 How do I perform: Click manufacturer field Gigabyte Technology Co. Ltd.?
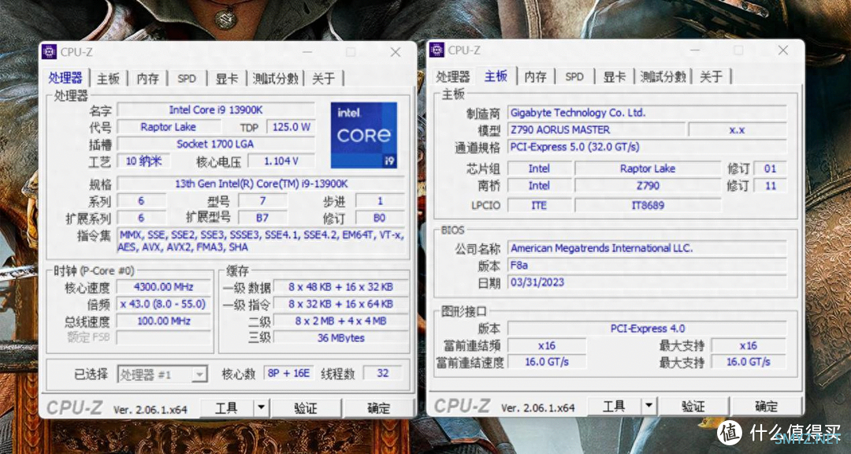[647, 113]
